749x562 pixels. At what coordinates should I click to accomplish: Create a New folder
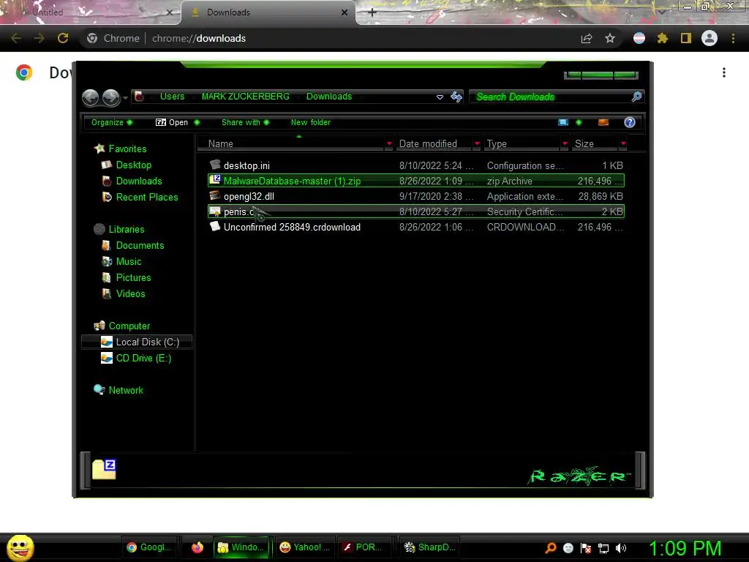point(310,122)
